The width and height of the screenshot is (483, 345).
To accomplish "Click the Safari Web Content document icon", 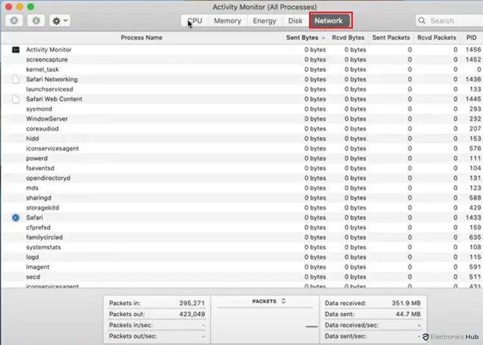I will (15, 99).
